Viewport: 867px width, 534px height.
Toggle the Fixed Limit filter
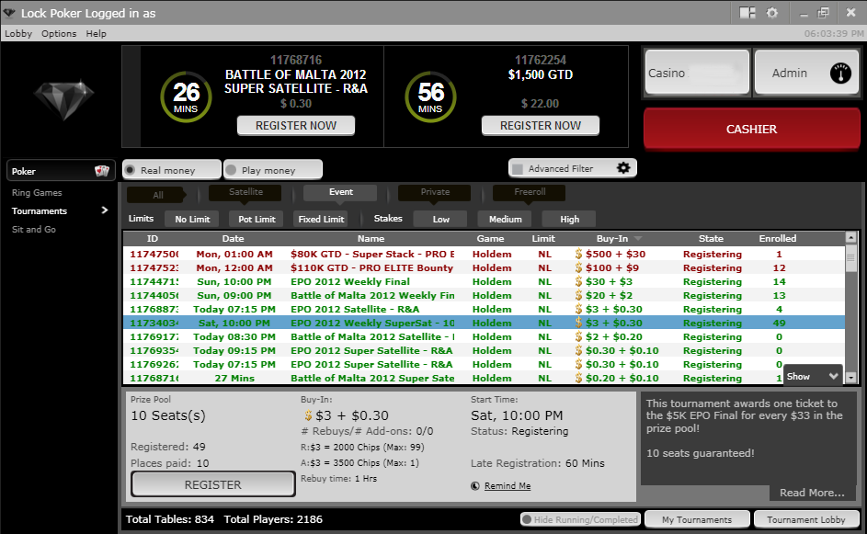321,219
